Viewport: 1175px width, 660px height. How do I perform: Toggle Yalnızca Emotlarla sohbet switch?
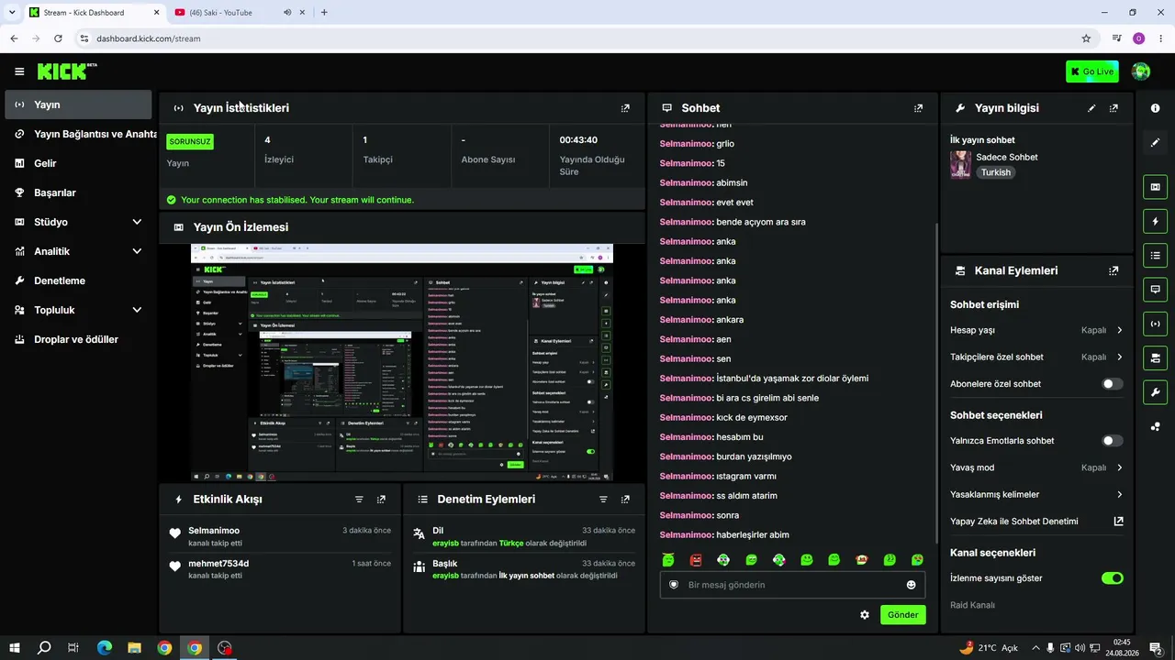point(1112,441)
